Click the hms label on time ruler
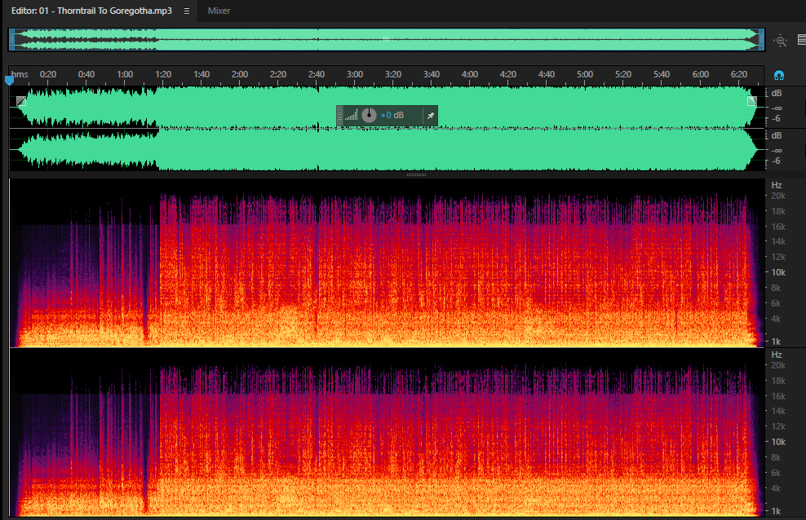This screenshot has height=520, width=806. click(20, 74)
